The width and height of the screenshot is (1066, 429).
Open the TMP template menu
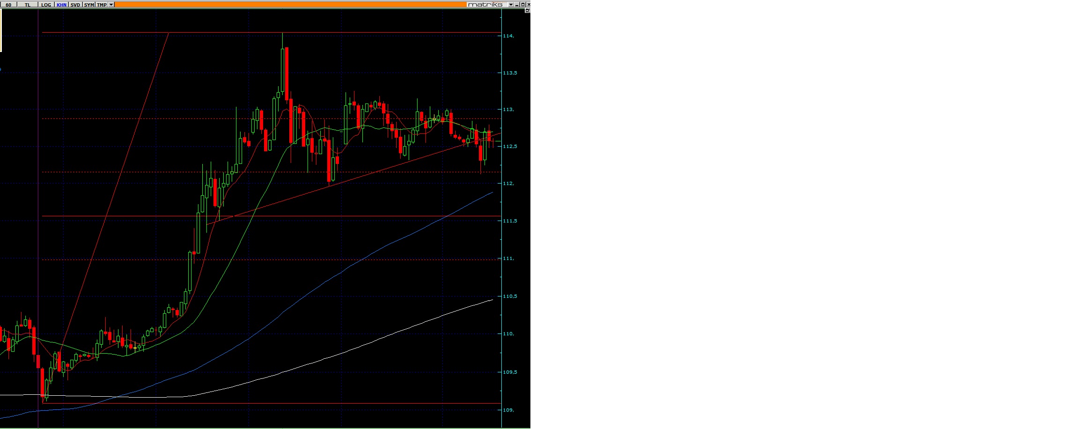(102, 5)
